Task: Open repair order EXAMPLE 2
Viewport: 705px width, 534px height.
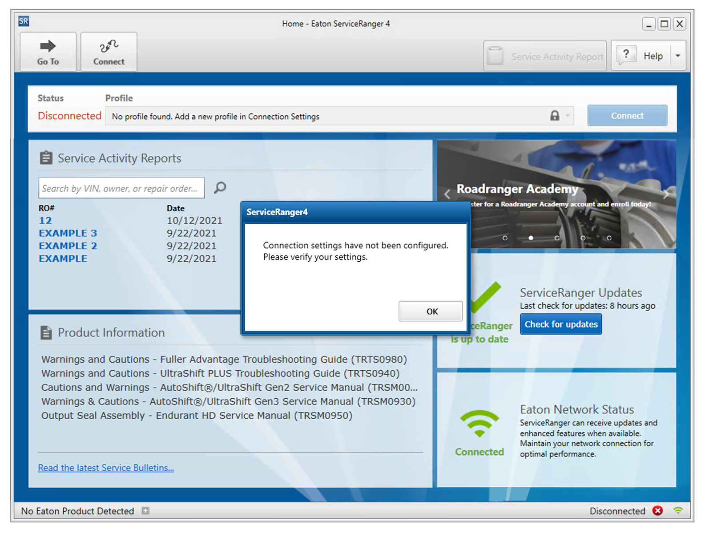Action: (x=68, y=246)
